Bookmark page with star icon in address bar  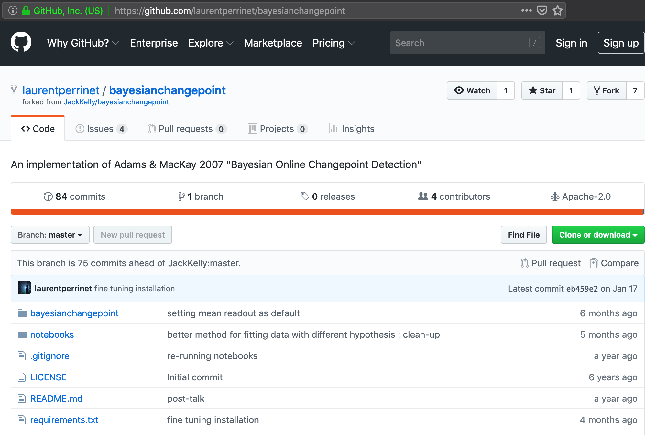tap(557, 11)
